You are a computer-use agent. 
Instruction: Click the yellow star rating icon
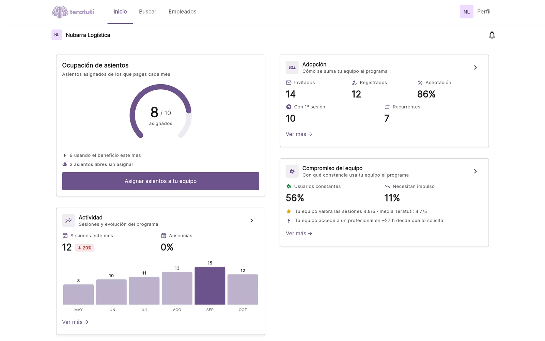click(289, 211)
